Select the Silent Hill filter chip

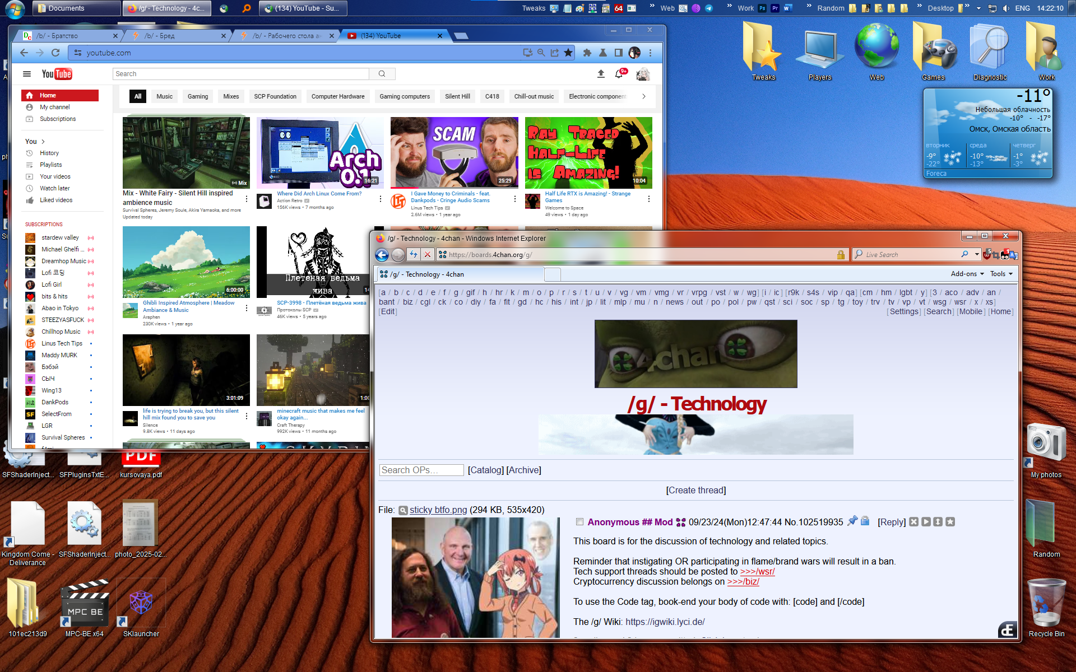[457, 96]
